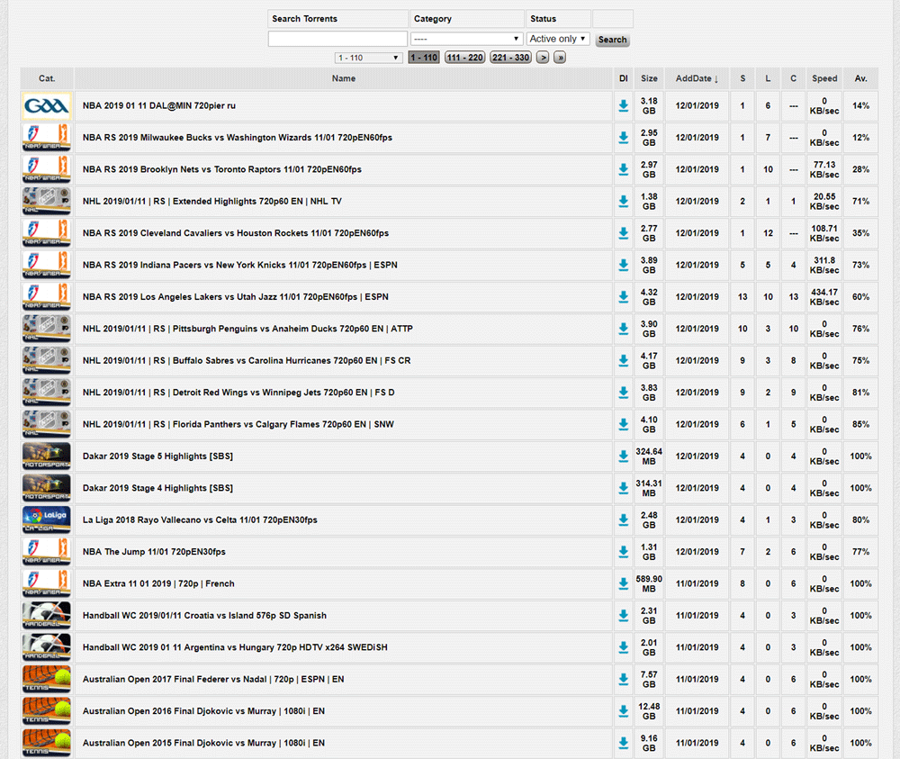Download Indiana Pacers vs New York Knicks torrent
This screenshot has height=759, width=900.
pos(623,266)
